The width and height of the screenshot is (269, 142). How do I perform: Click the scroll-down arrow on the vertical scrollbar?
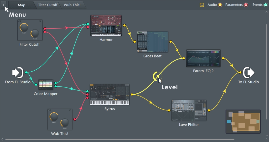(x=267, y=135)
